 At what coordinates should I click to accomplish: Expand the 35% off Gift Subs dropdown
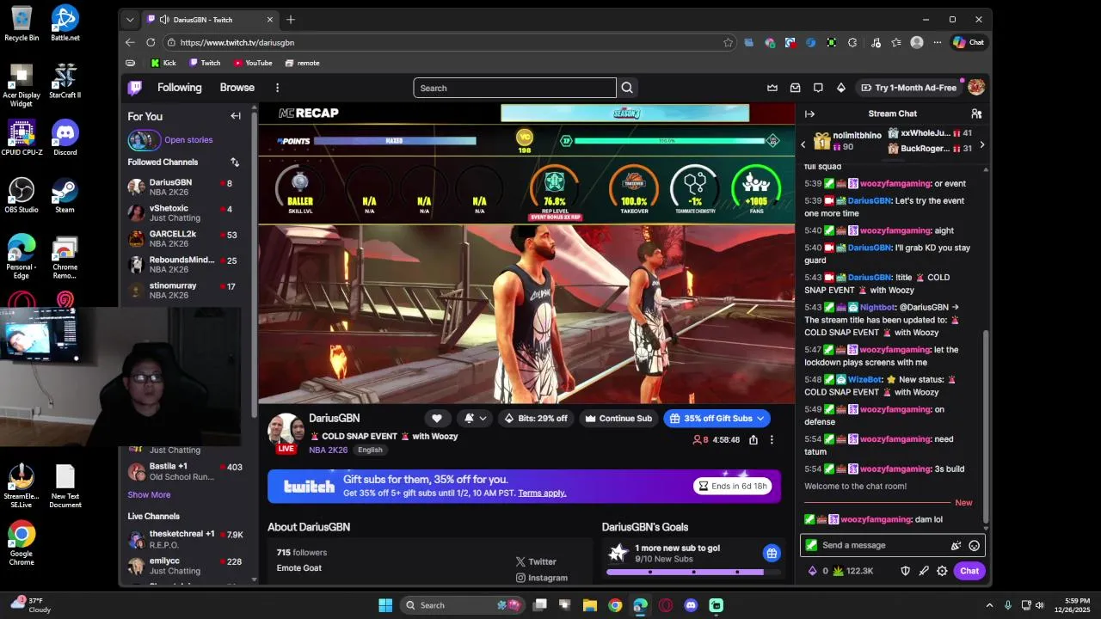pyautogui.click(x=761, y=419)
